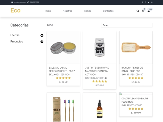Click the S/ 30.00 price
This screenshot has height=122, width=163.
pyautogui.click(x=100, y=85)
